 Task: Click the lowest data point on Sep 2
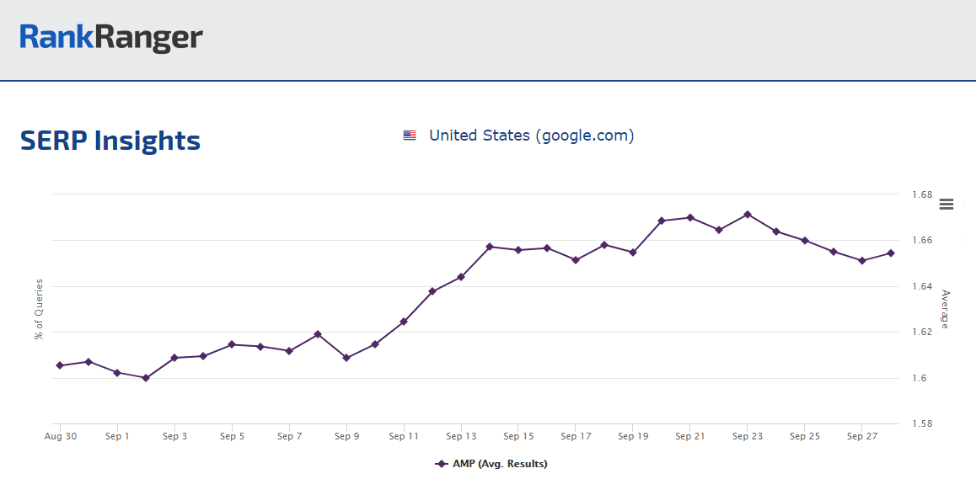(146, 378)
